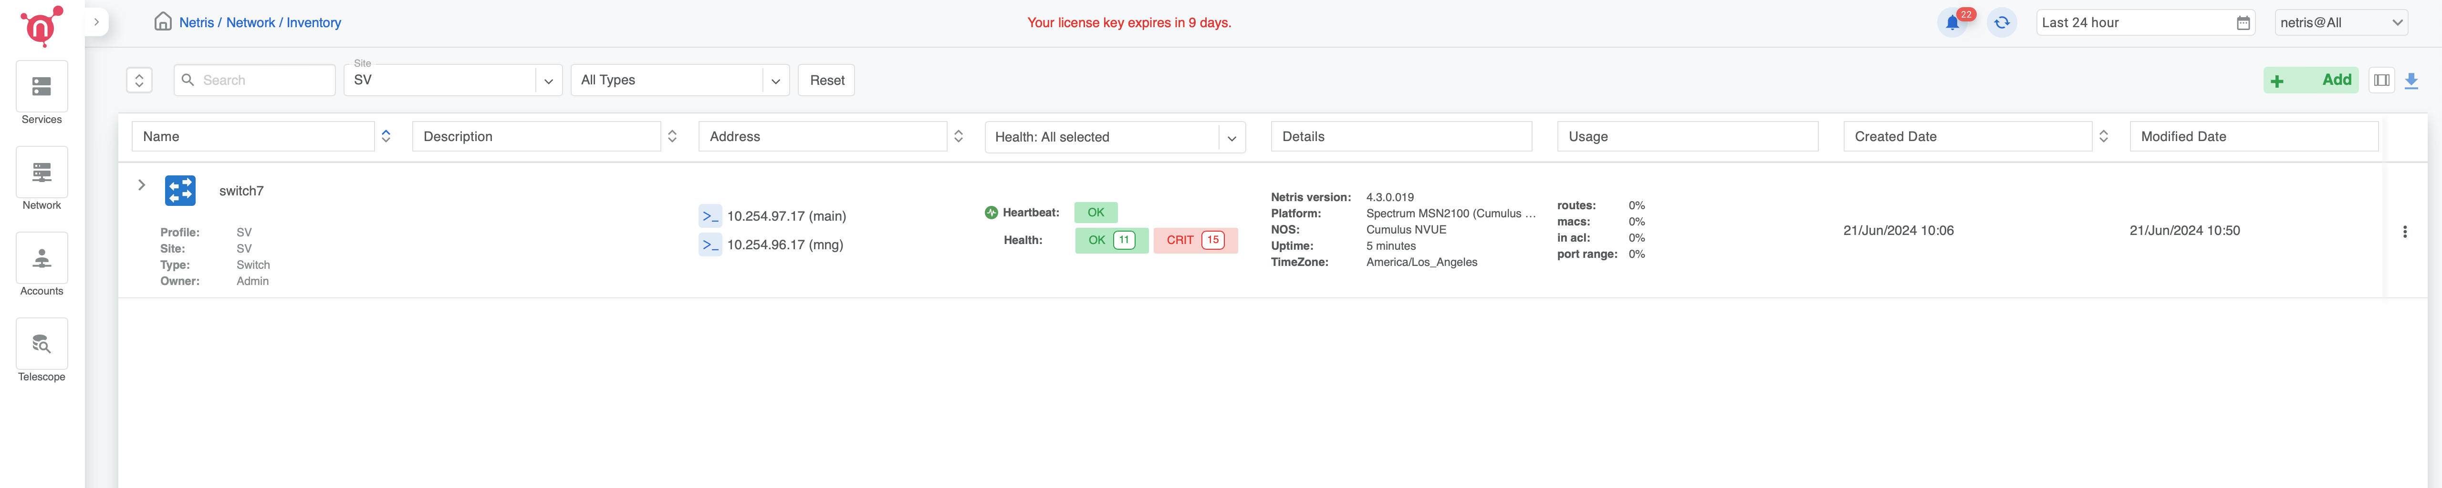2442x488 pixels.
Task: Click the Network breadcrumb link
Action: coord(250,23)
